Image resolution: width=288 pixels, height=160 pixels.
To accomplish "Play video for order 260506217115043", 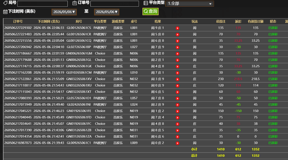I will [177, 92].
